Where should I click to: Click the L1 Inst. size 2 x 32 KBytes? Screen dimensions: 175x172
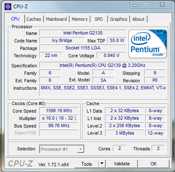click(125, 118)
